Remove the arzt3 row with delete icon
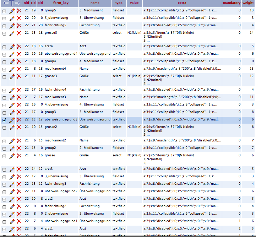256x237 pixels. tap(19, 169)
